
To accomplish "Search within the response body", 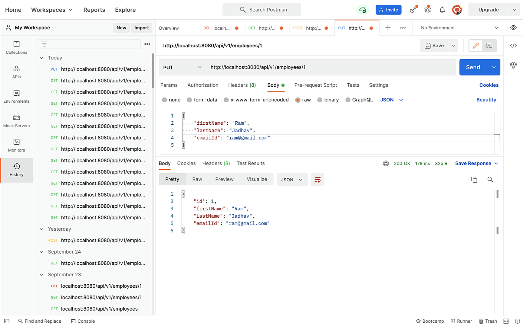I will pyautogui.click(x=490, y=180).
